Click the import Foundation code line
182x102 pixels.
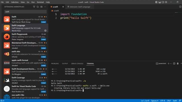click(x=73, y=14)
